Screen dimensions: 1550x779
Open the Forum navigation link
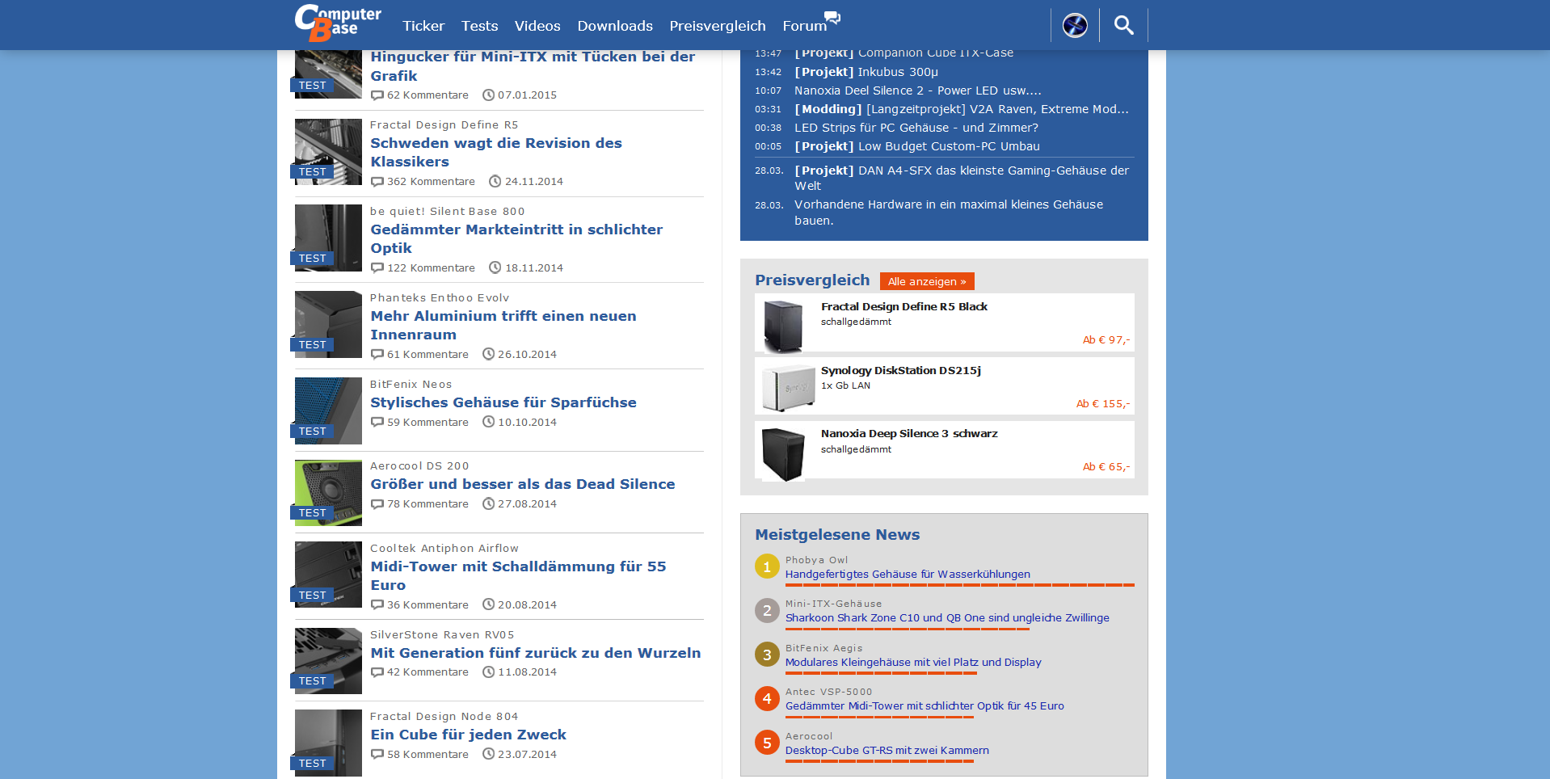click(x=804, y=26)
